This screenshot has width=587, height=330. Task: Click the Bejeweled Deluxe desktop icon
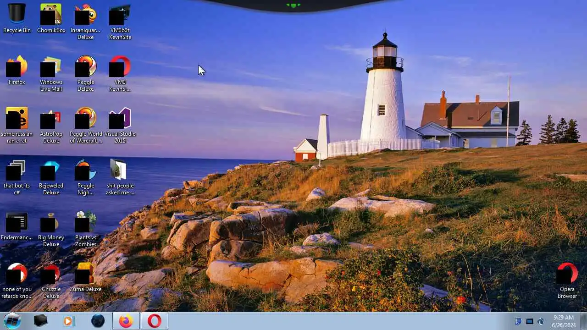[51, 177]
